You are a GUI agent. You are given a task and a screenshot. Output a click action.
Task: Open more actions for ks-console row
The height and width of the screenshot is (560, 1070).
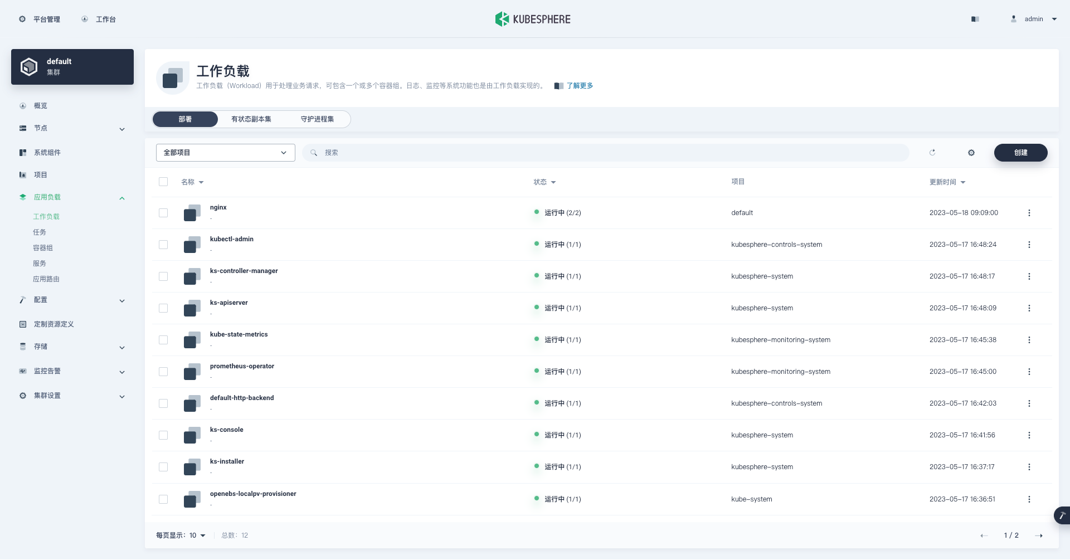(x=1029, y=435)
